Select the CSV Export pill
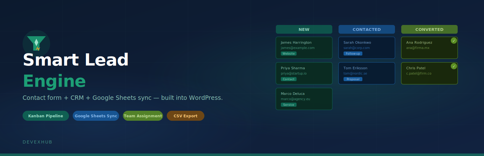Screen dimensions: 484x156 click(186, 116)
